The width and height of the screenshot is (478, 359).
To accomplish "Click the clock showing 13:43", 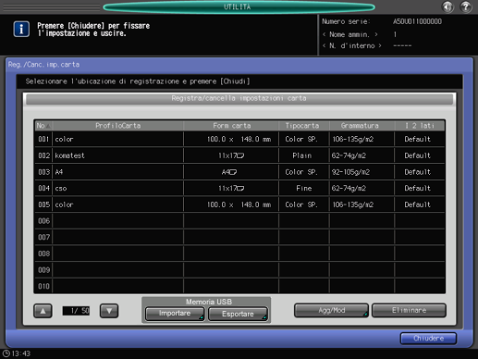I will (17, 353).
